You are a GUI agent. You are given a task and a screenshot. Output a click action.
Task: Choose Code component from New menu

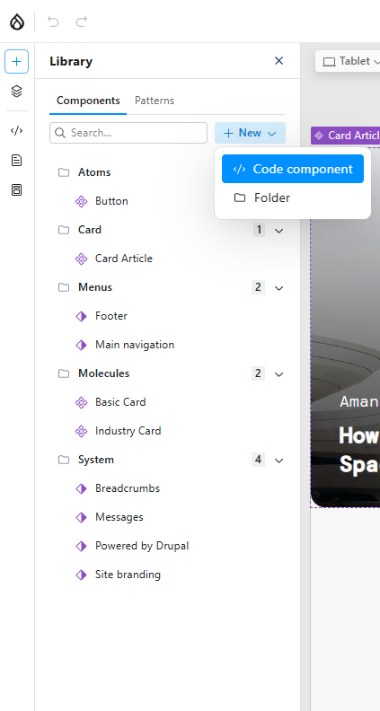293,169
